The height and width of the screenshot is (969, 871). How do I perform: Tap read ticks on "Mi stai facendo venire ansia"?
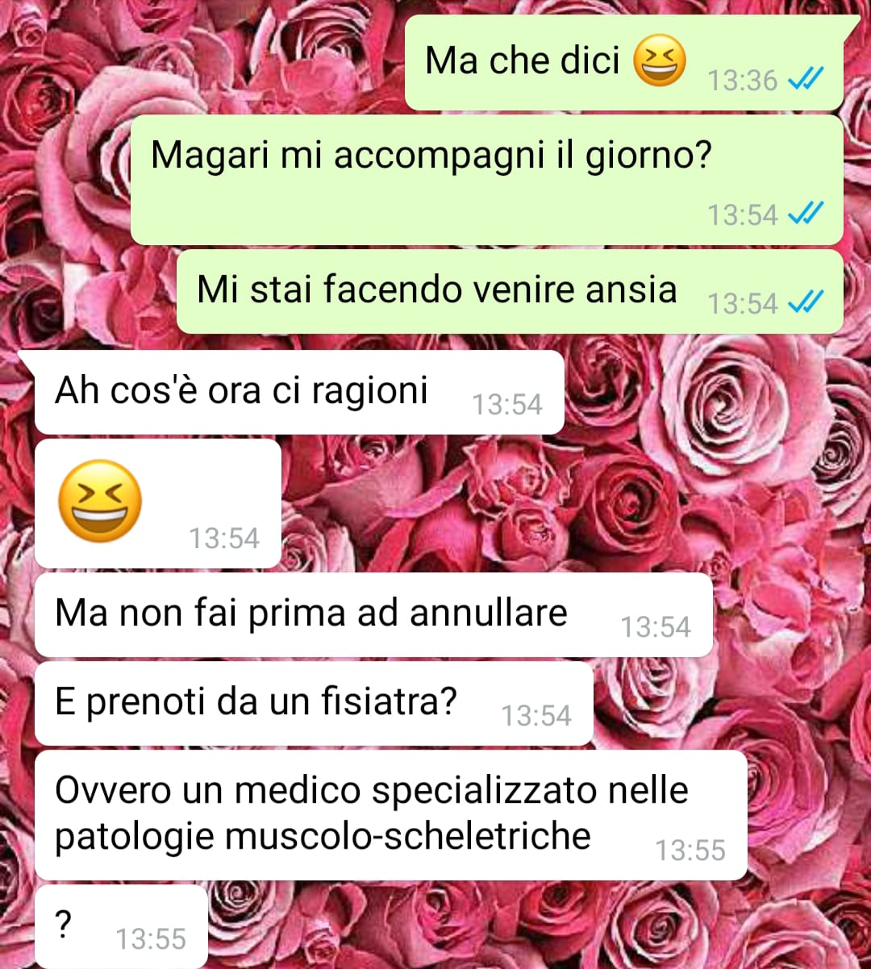pyautogui.click(x=805, y=302)
